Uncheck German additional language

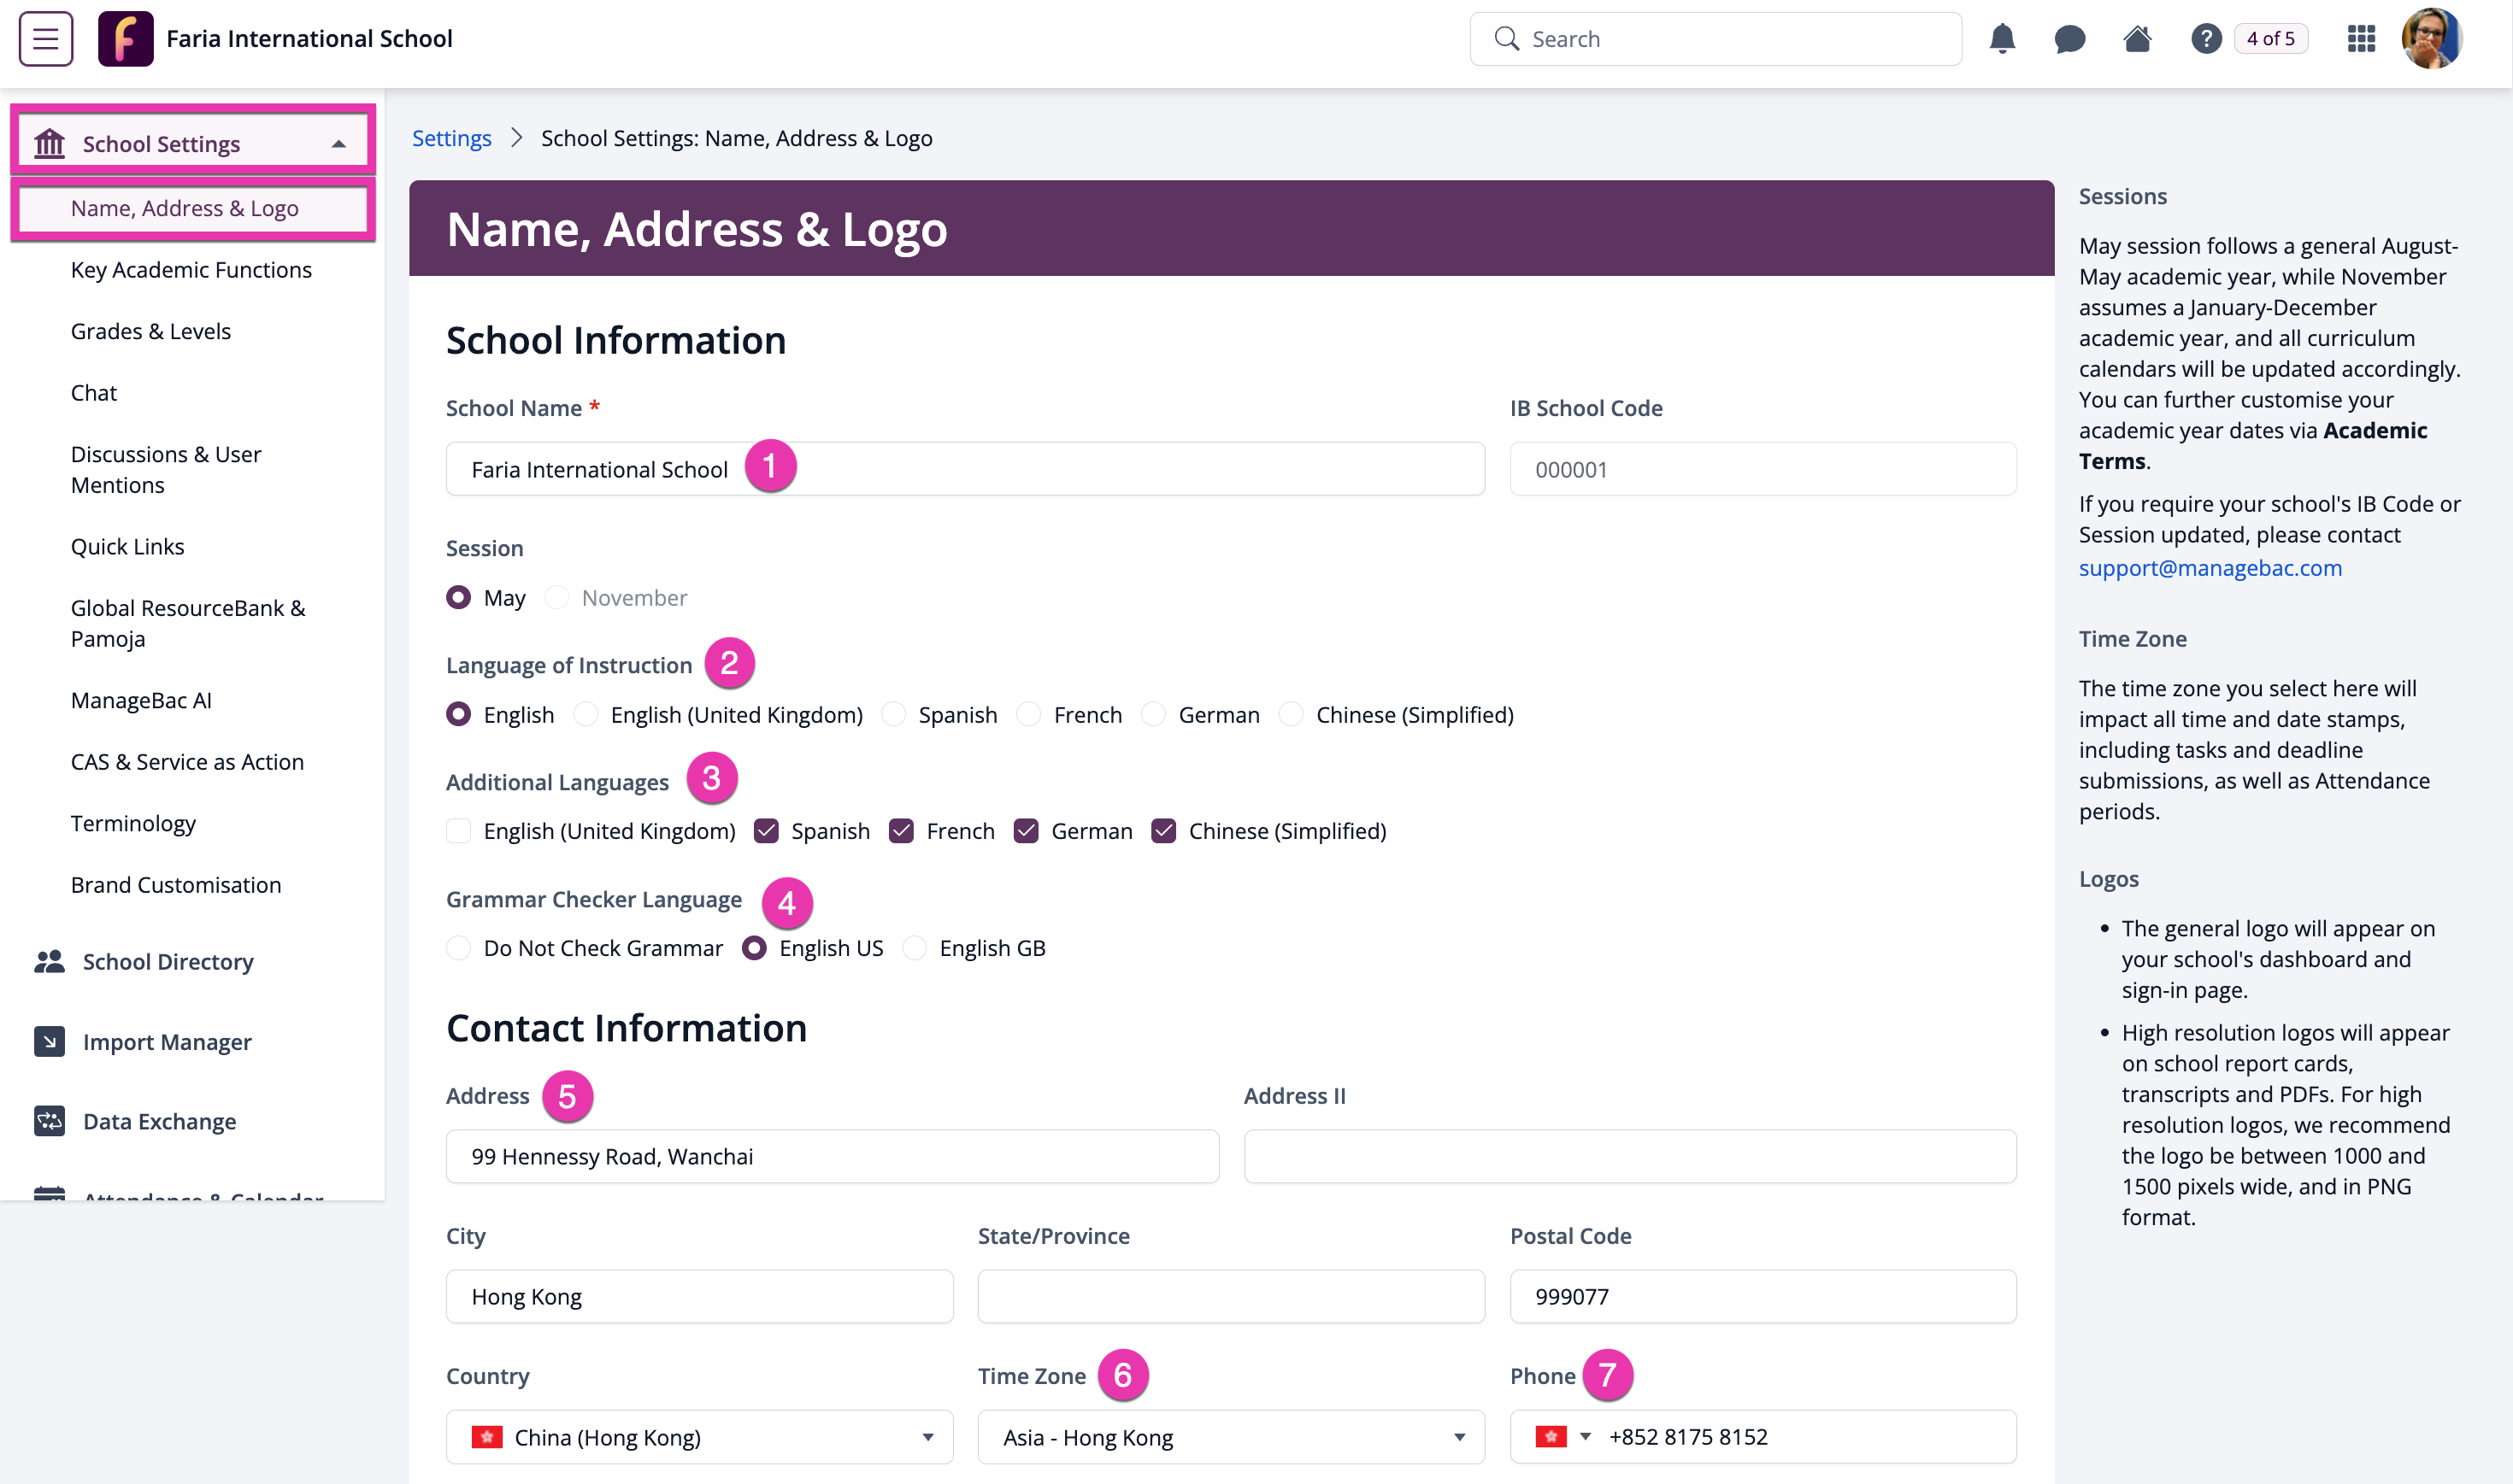pos(1027,831)
